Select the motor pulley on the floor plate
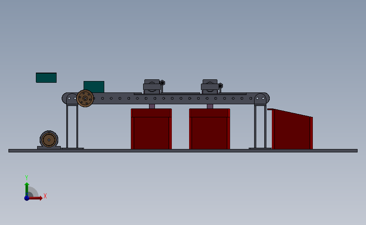366x225 pixels. pos(49,140)
